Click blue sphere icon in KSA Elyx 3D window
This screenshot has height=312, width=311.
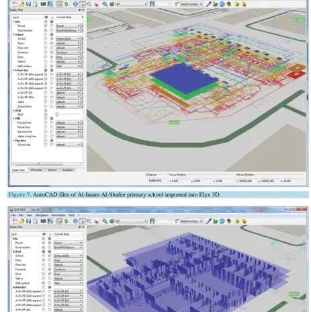tap(222, 221)
